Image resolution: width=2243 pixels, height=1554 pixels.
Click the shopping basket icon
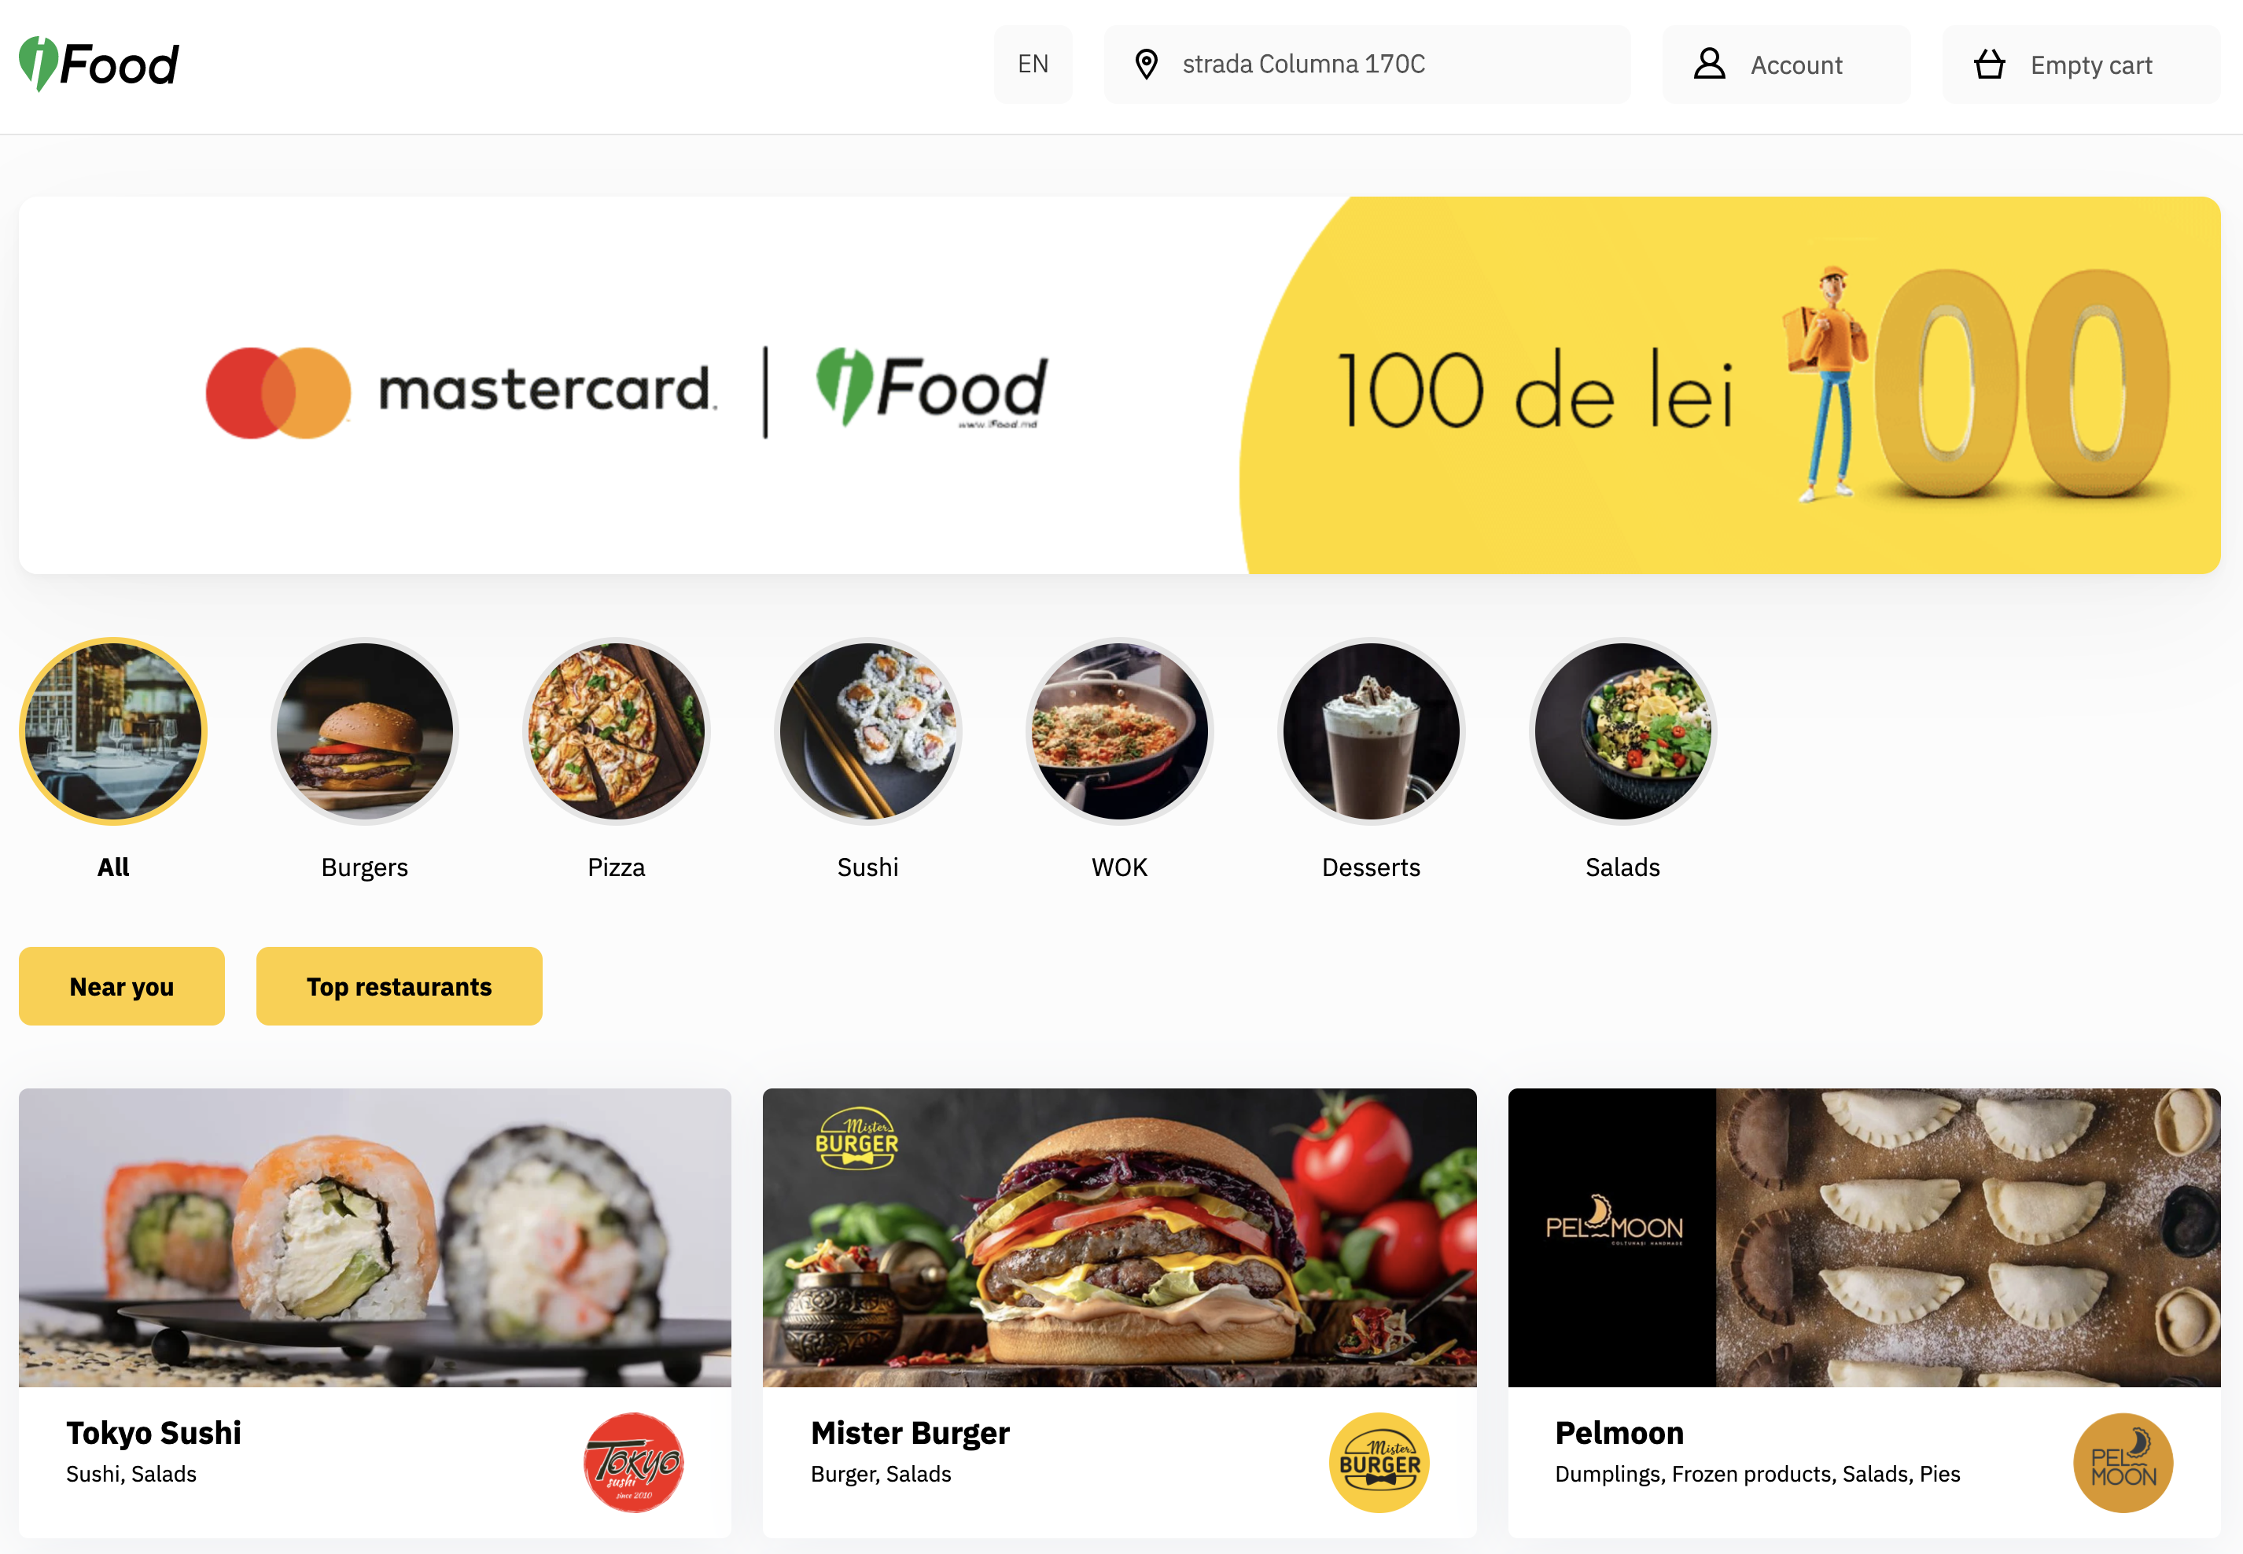tap(1989, 64)
